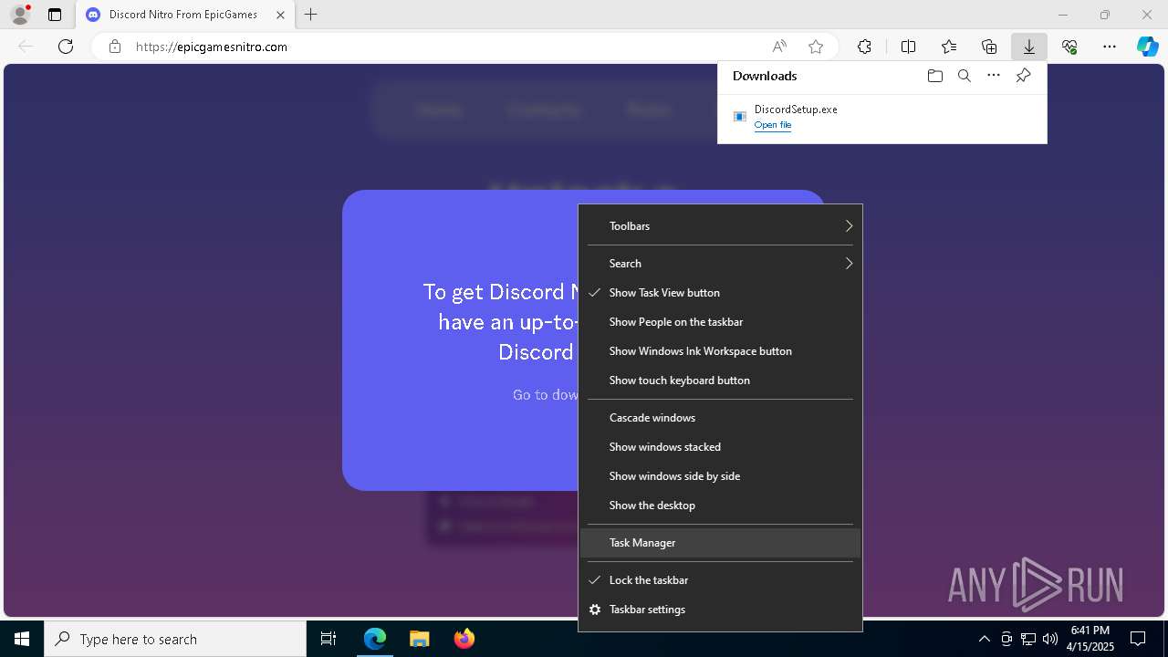Open tab actions menu icon
1168x657 pixels.
[x=55, y=15]
